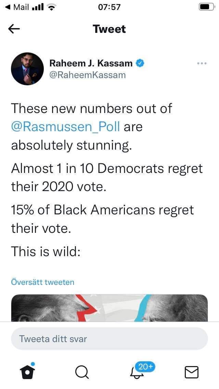Open the embedded image preview
The image size is (219, 389).
pos(109,308)
